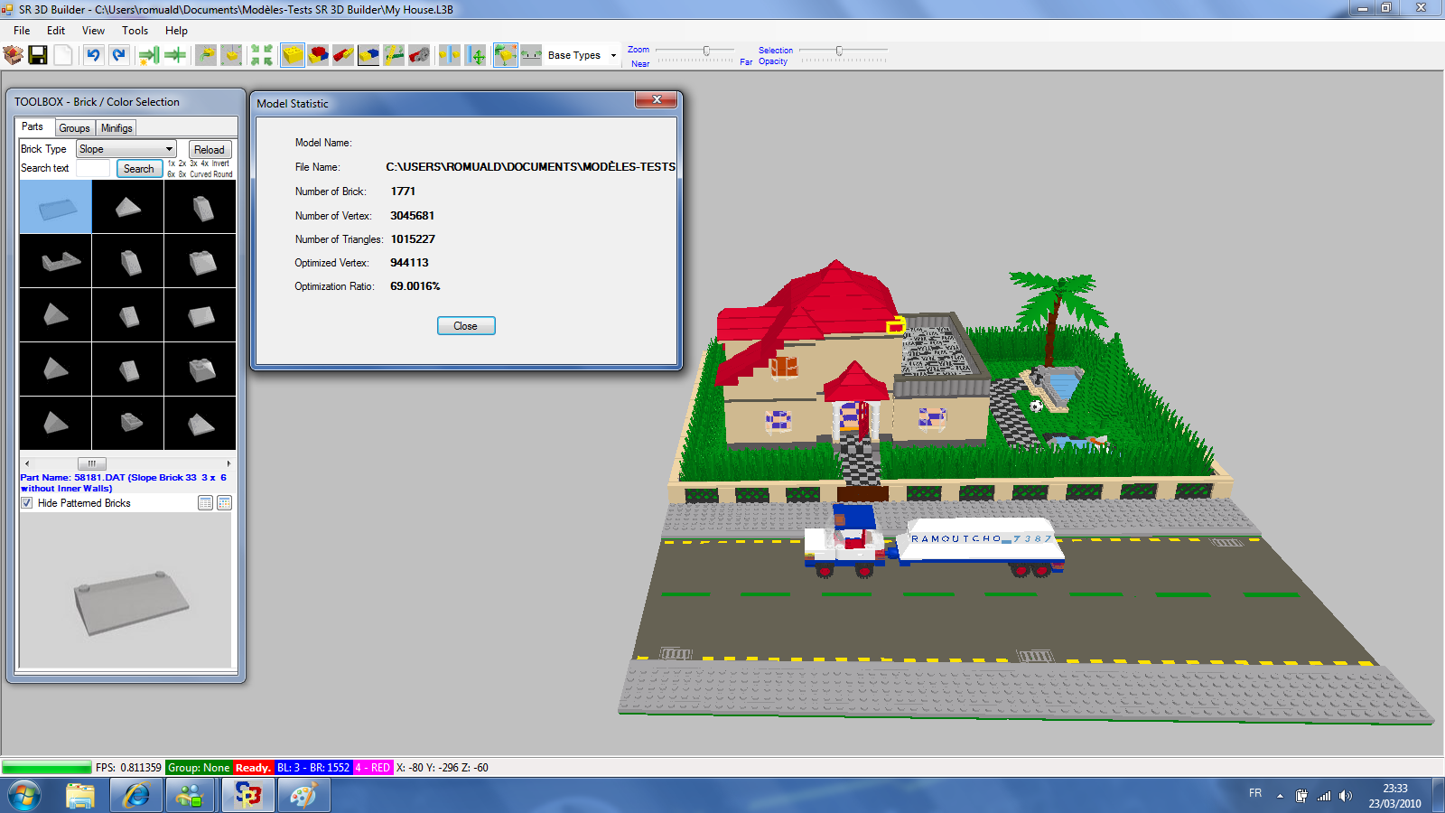Image resolution: width=1445 pixels, height=813 pixels.
Task: Activate the yellow single brick placement tool
Action: pos(293,55)
